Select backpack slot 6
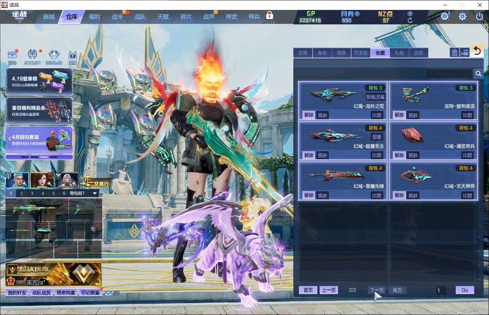The height and width of the screenshot is (315, 489). coord(64,193)
